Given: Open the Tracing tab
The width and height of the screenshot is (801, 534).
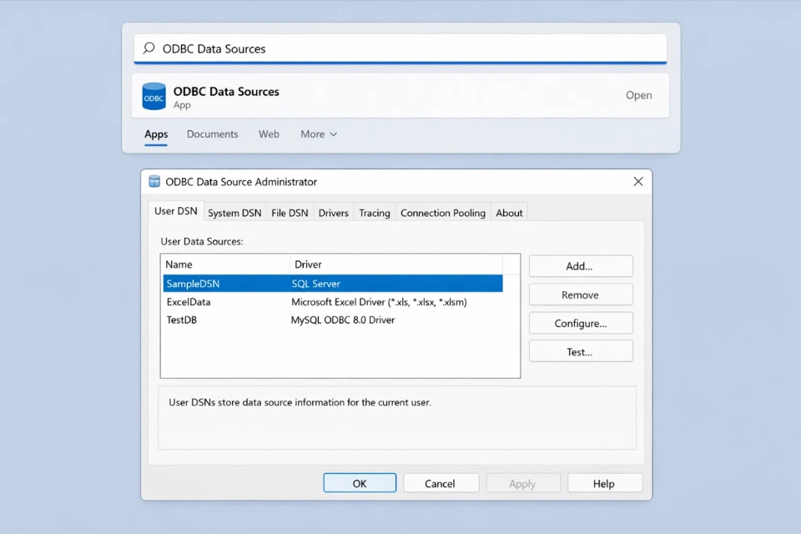Looking at the screenshot, I should 374,213.
